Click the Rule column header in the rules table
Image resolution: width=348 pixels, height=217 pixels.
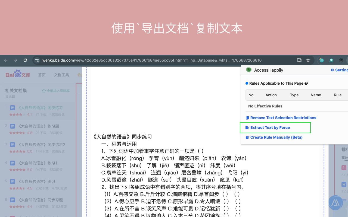(x=338, y=95)
